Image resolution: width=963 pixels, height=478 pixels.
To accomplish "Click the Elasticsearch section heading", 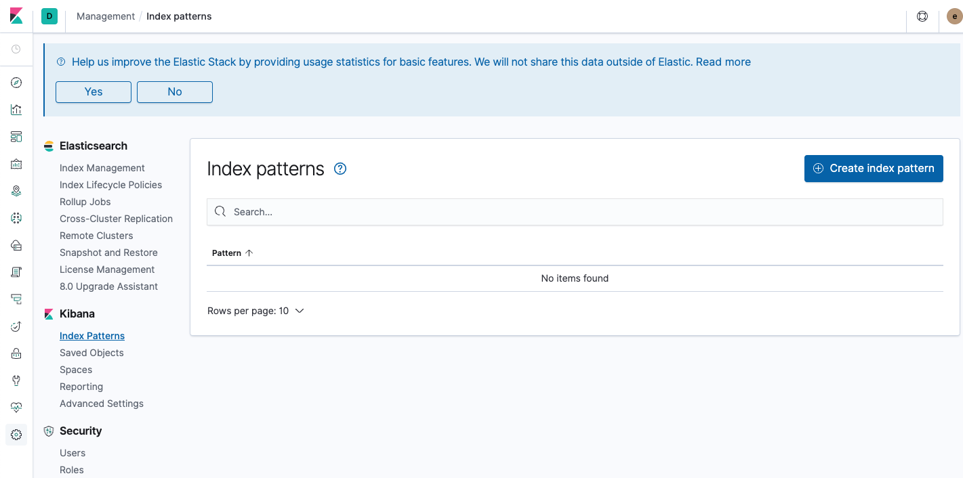I will [94, 146].
